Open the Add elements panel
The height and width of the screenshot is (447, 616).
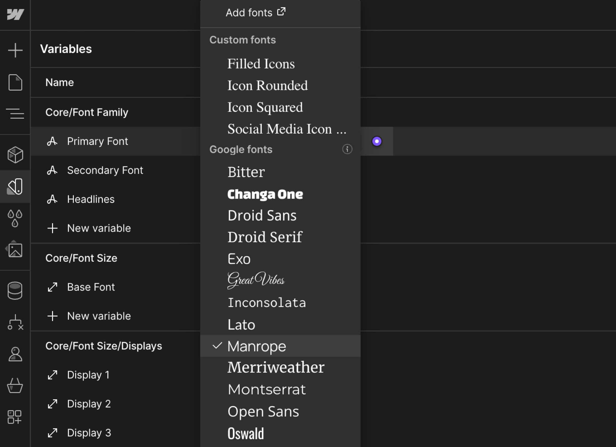15,50
